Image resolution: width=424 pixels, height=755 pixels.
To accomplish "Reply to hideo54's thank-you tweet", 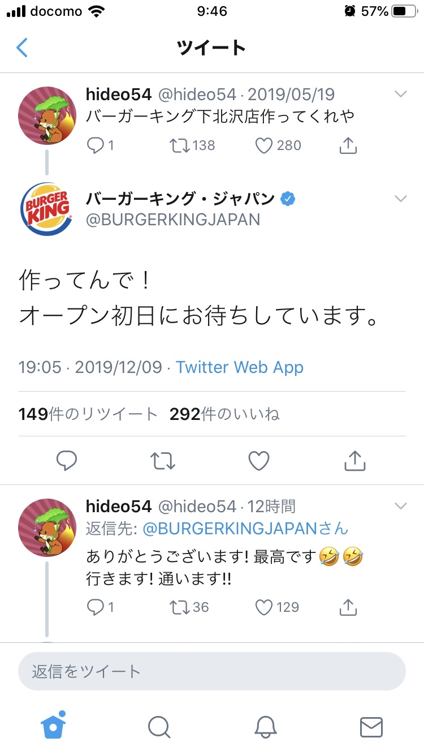I will coord(94,607).
